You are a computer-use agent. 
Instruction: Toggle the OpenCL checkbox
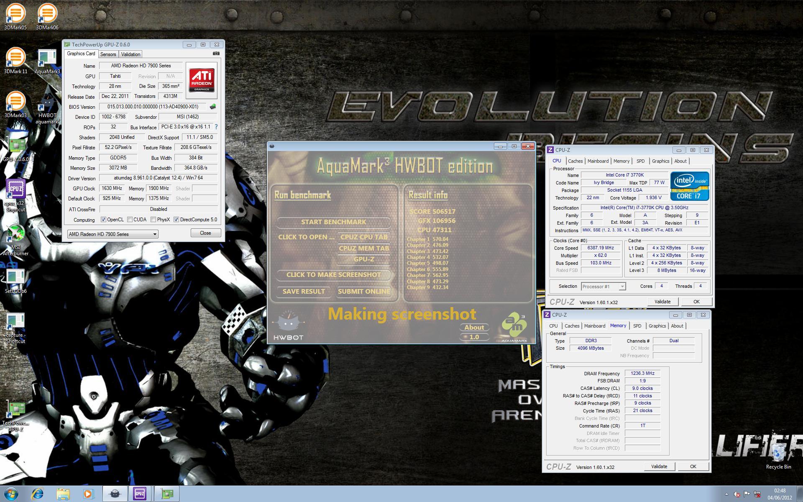[103, 220]
